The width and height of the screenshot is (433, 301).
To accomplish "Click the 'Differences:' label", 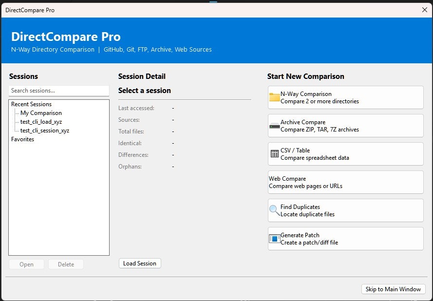I will coord(133,155).
